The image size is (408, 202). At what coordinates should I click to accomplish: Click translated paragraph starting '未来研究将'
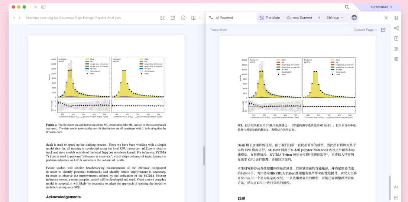coord(297,176)
